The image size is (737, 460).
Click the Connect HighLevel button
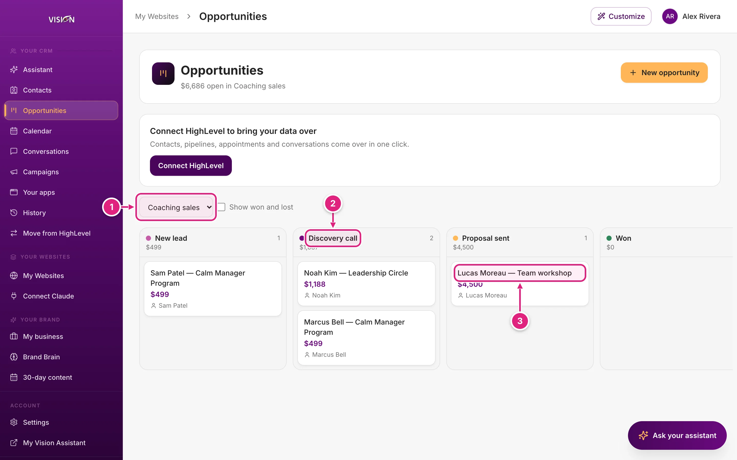[x=191, y=166]
